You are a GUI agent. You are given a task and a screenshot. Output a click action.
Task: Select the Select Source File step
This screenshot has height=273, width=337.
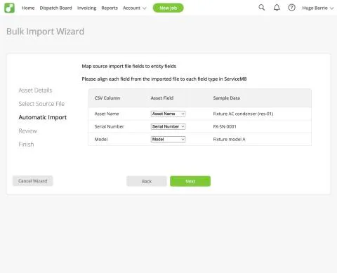(x=41, y=104)
